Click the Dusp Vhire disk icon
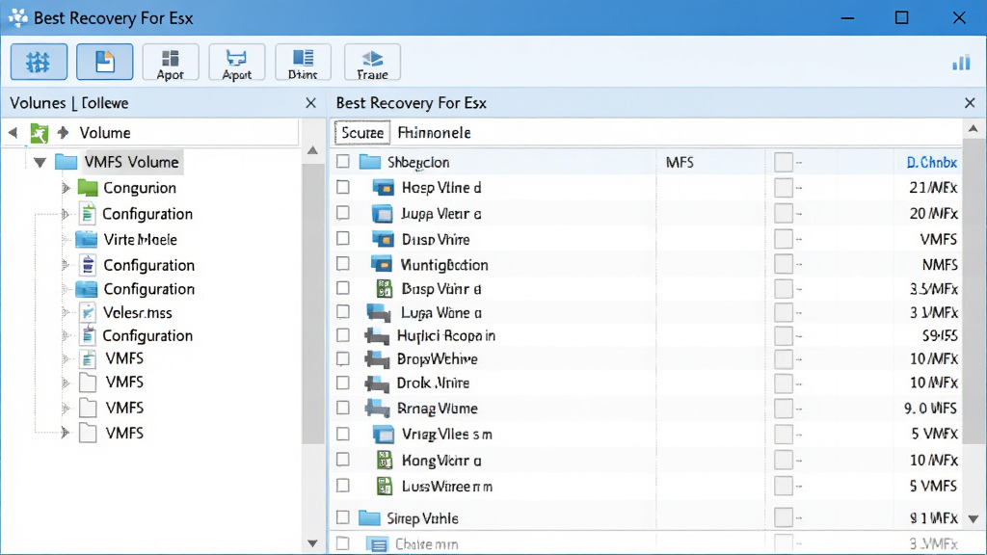This screenshot has width=987, height=555. 383,239
